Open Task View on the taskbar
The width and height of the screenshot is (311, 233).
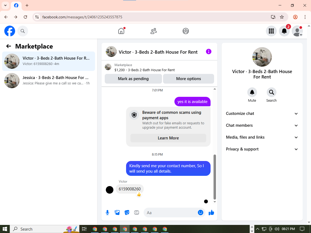pos(84,229)
